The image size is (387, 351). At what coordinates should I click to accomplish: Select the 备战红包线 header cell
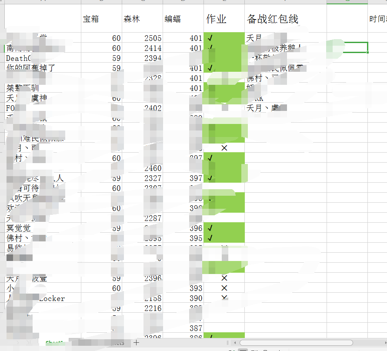286,19
